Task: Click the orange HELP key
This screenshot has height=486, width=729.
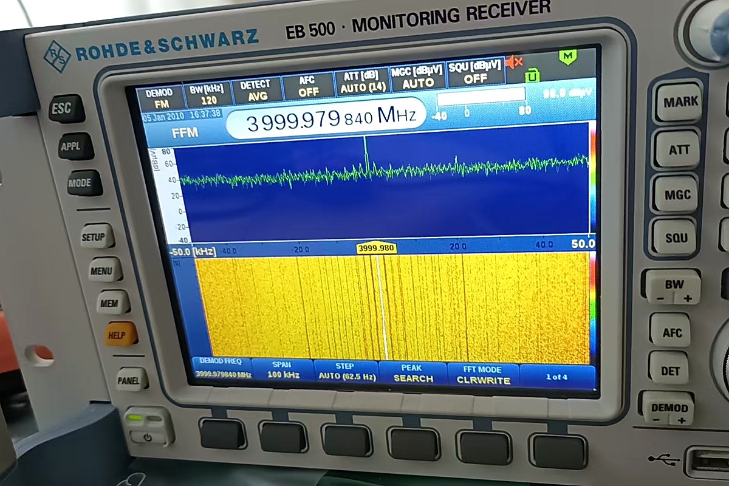Action: 121,334
